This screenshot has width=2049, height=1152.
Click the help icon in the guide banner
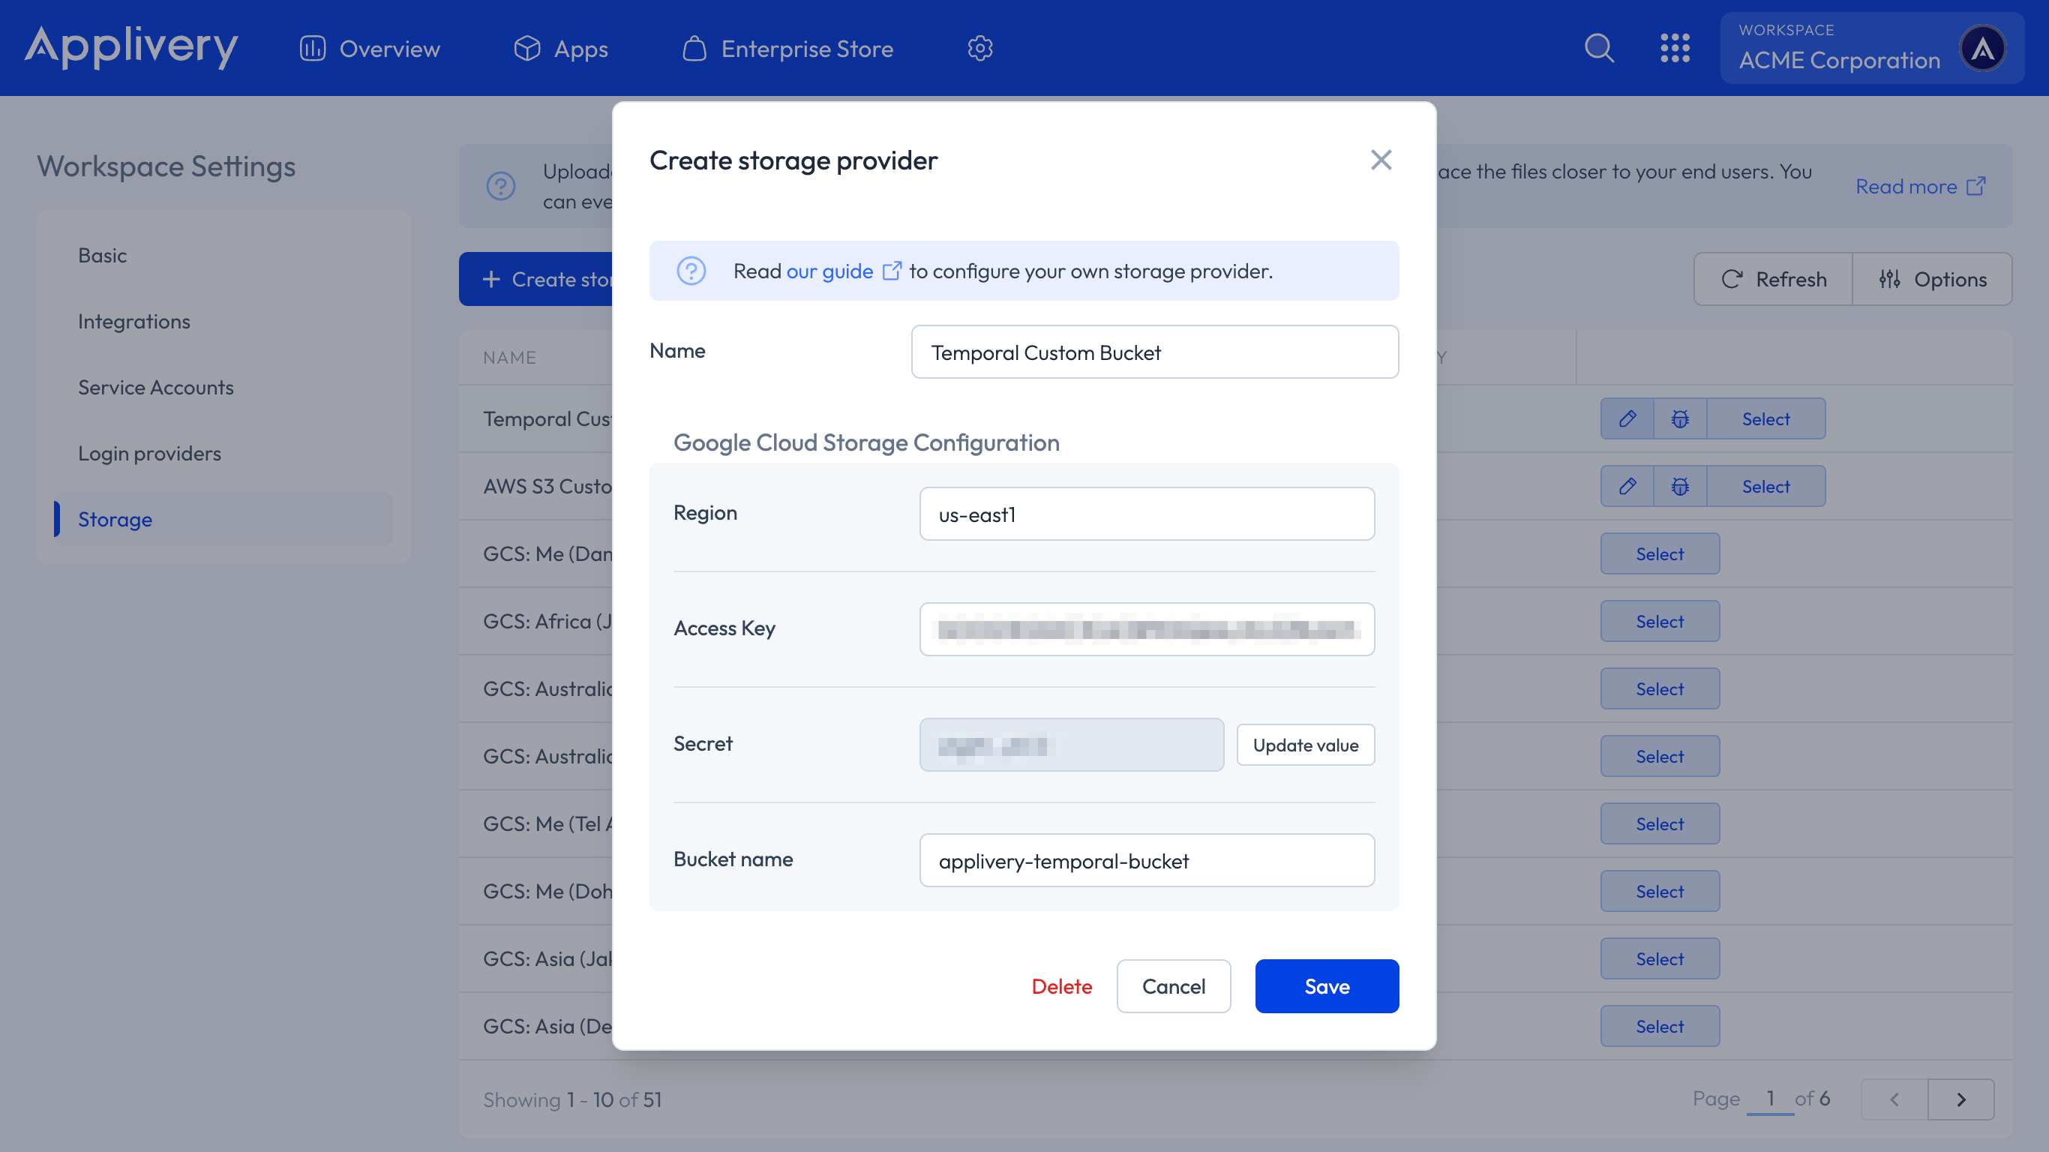tap(691, 271)
